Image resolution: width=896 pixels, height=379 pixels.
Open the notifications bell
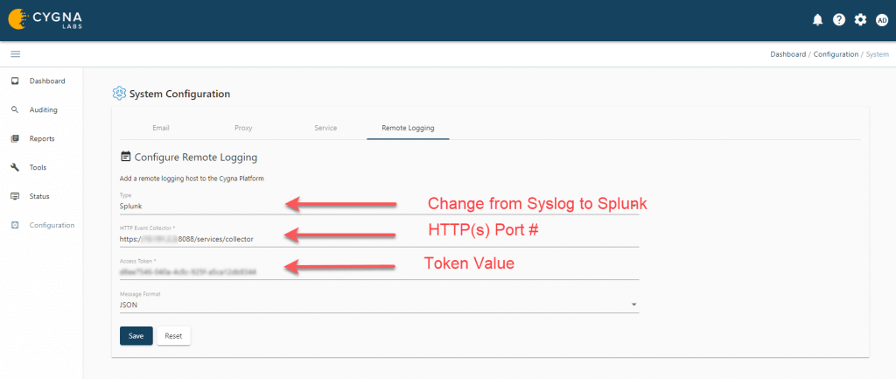point(817,19)
